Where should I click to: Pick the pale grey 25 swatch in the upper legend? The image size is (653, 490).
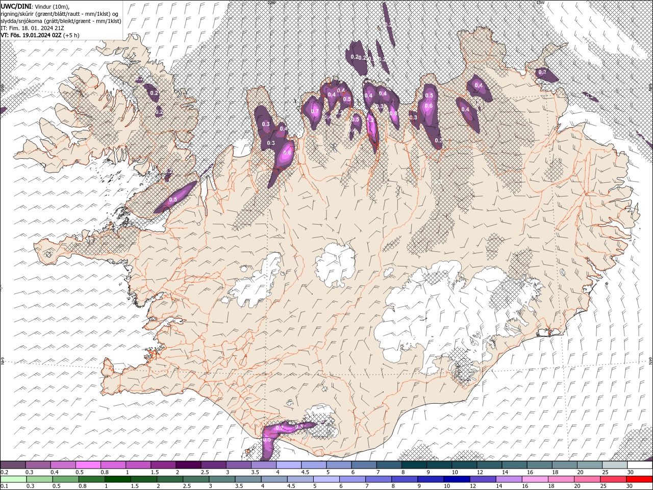click(615, 465)
